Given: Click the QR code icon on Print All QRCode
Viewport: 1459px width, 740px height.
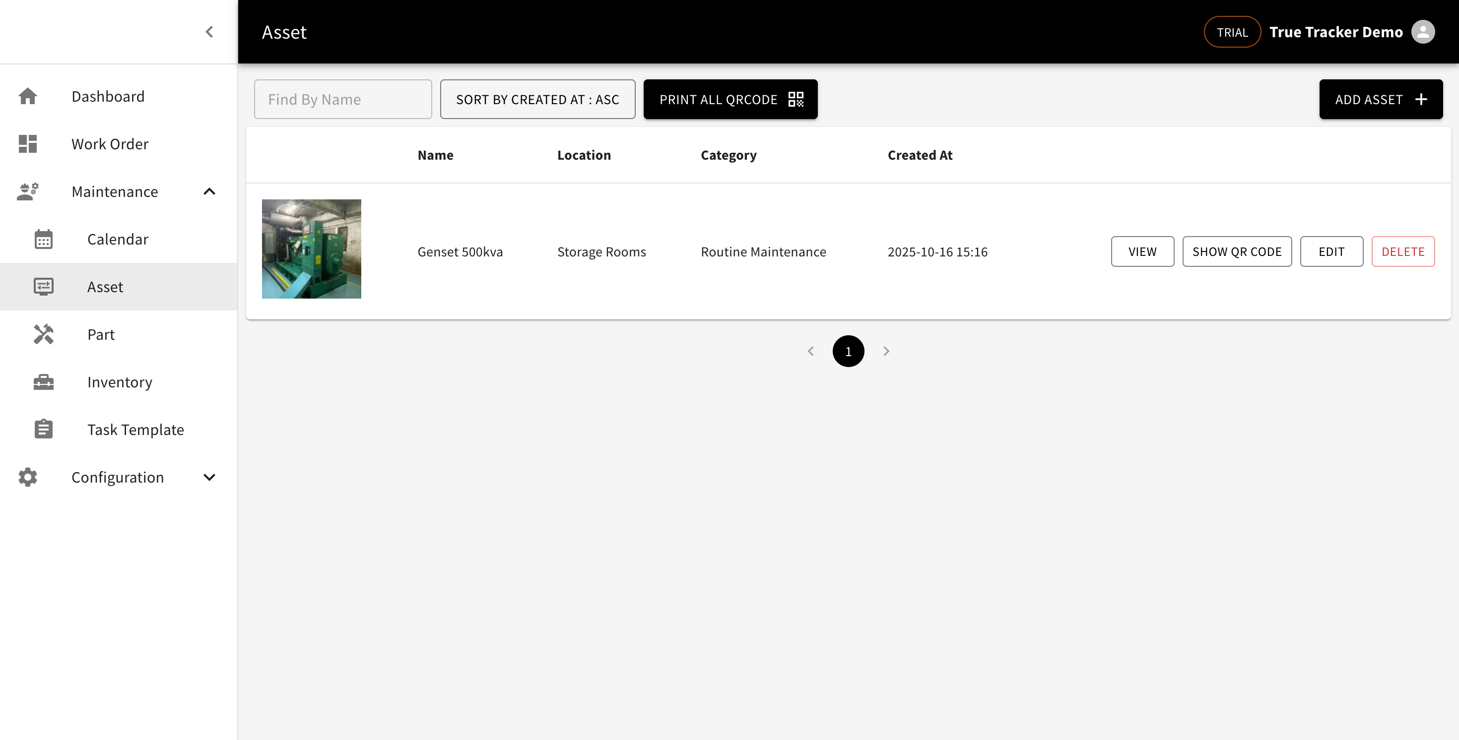Looking at the screenshot, I should click(796, 99).
